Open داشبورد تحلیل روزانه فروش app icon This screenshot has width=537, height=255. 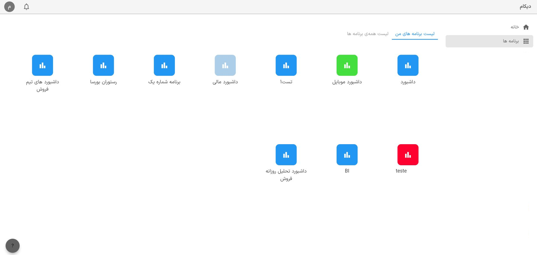(x=286, y=155)
